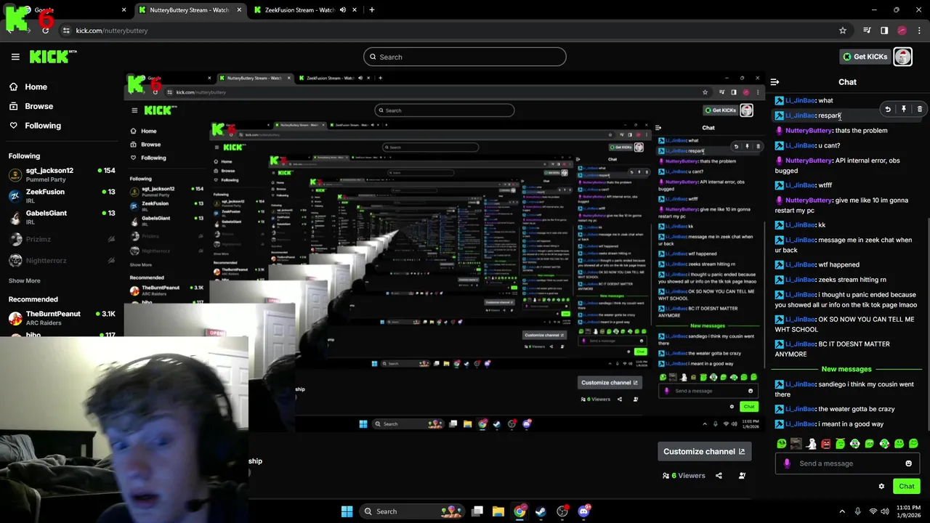This screenshot has height=523, width=930.
Task: View site information icon in address bar
Action: tap(66, 31)
